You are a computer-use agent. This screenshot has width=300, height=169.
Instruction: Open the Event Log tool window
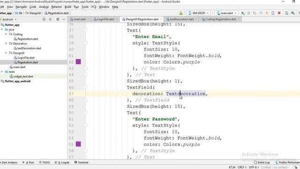262,162
